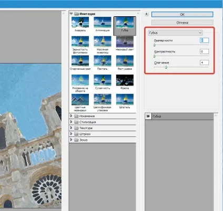Image resolution: width=223 pixels, height=211 pixels.
Task: Apply the Фреска filter thumbnail
Action: tap(125, 80)
